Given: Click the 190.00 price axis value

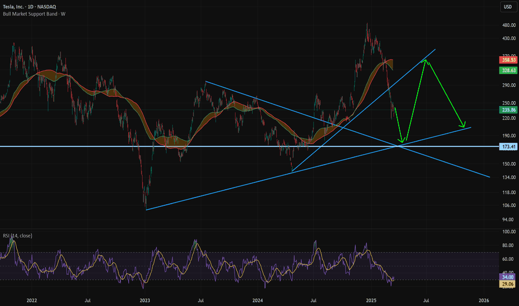Looking at the screenshot, I should 509,135.
